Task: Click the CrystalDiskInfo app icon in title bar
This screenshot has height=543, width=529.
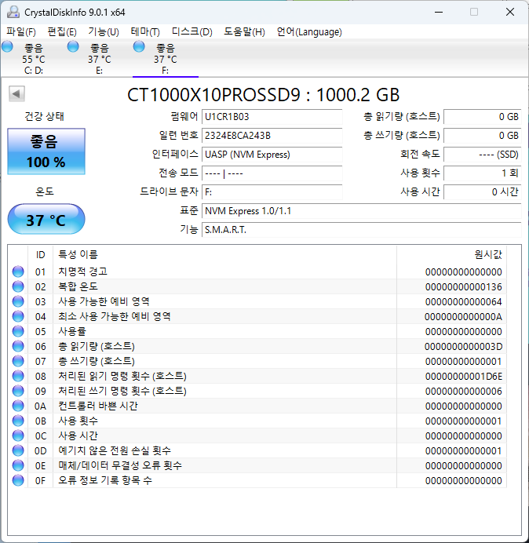Action: click(x=11, y=12)
